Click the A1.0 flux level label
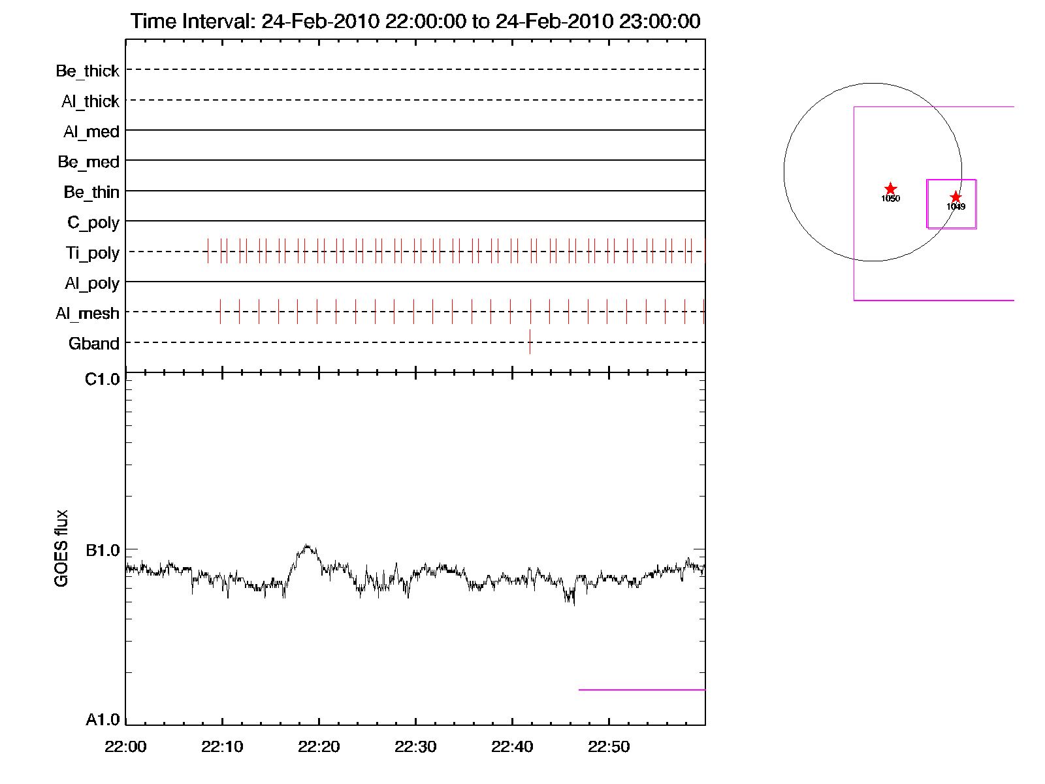Image resolution: width=1045 pixels, height=784 pixels. pyautogui.click(x=103, y=720)
